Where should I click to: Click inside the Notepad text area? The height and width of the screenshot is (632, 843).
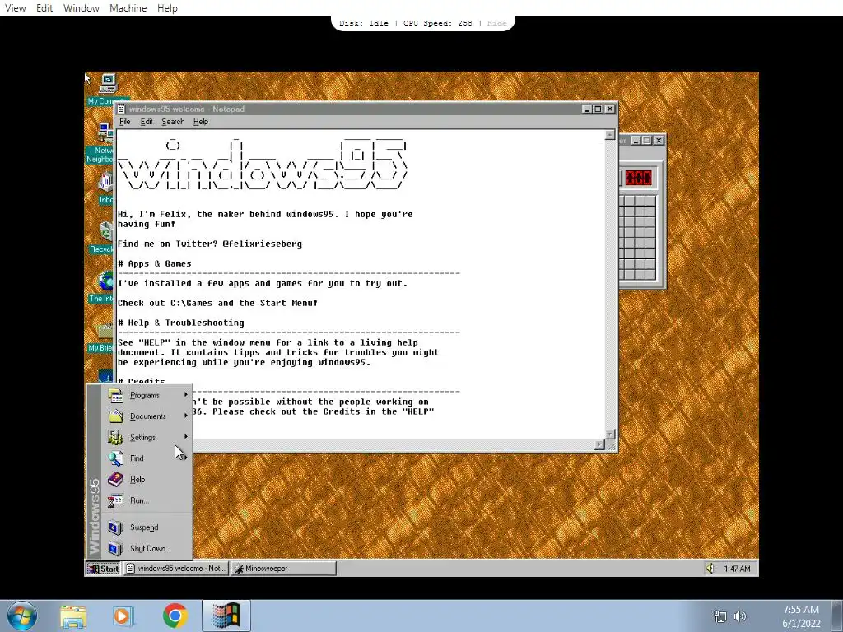coord(361,285)
